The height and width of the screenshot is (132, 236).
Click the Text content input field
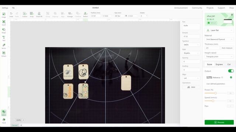tap(191, 27)
